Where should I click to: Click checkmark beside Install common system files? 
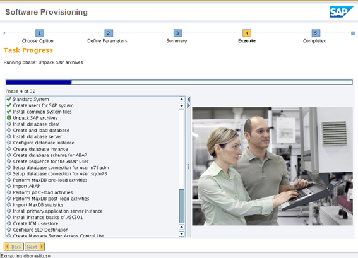pos(9,111)
